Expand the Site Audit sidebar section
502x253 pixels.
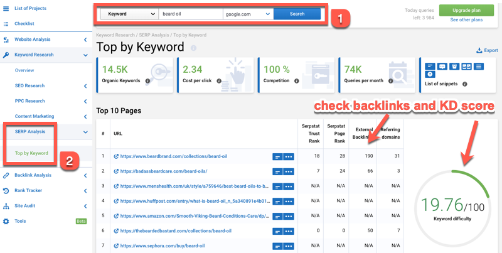click(85, 207)
